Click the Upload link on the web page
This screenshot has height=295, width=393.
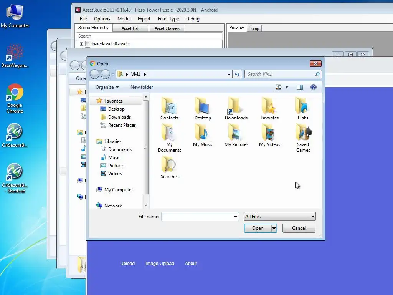tap(127, 264)
